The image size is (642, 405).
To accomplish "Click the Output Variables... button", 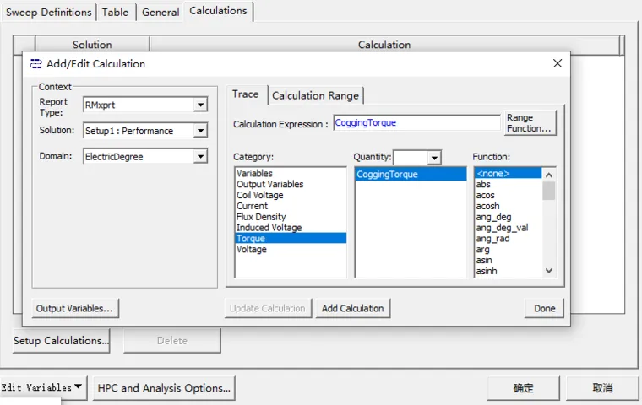I will tap(75, 308).
